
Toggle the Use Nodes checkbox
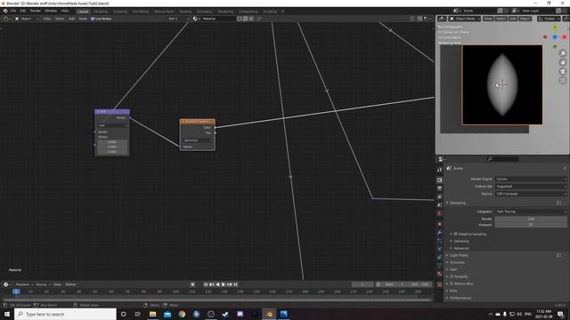(93, 19)
